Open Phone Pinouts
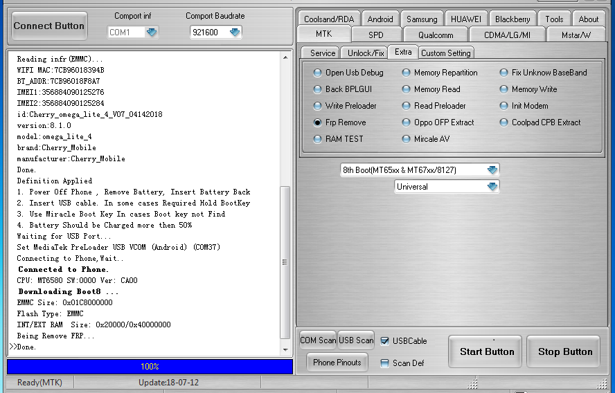615x393 pixels. coord(337,363)
